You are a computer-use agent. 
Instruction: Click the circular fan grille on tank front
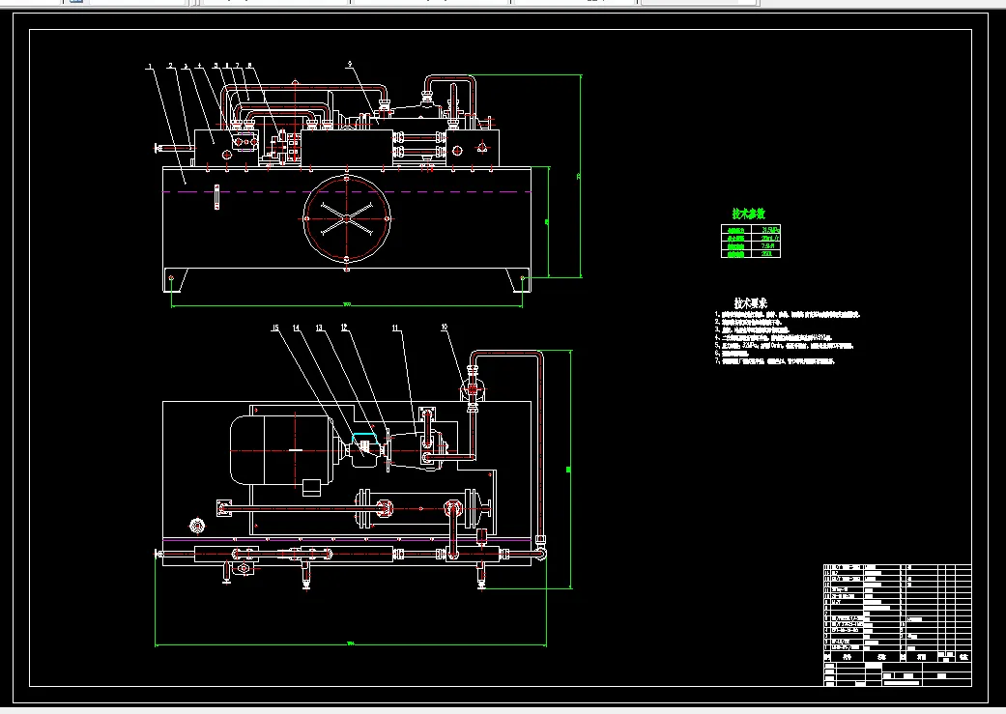tap(347, 218)
